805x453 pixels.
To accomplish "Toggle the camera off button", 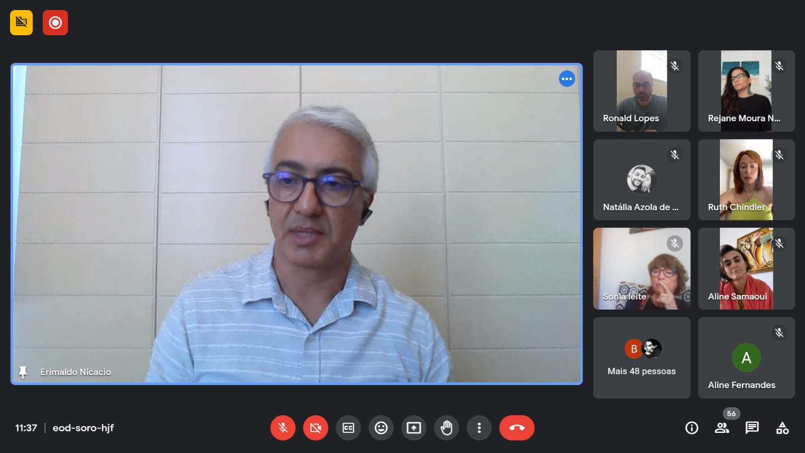I will tap(315, 428).
